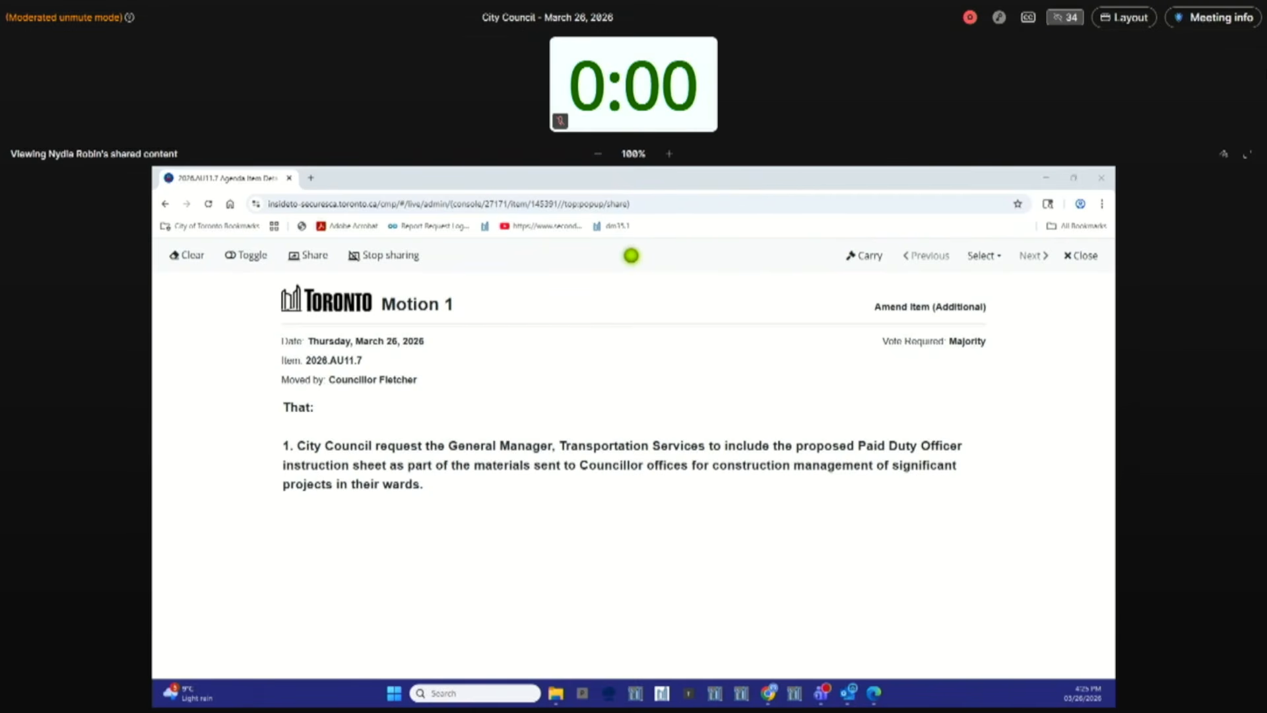Go back in browser history

[x=166, y=204]
